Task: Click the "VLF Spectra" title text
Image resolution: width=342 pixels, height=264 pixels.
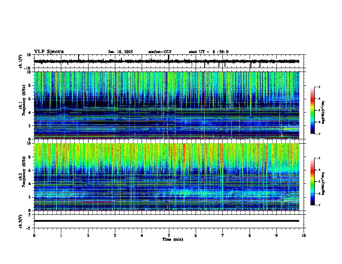Action: pos(49,52)
